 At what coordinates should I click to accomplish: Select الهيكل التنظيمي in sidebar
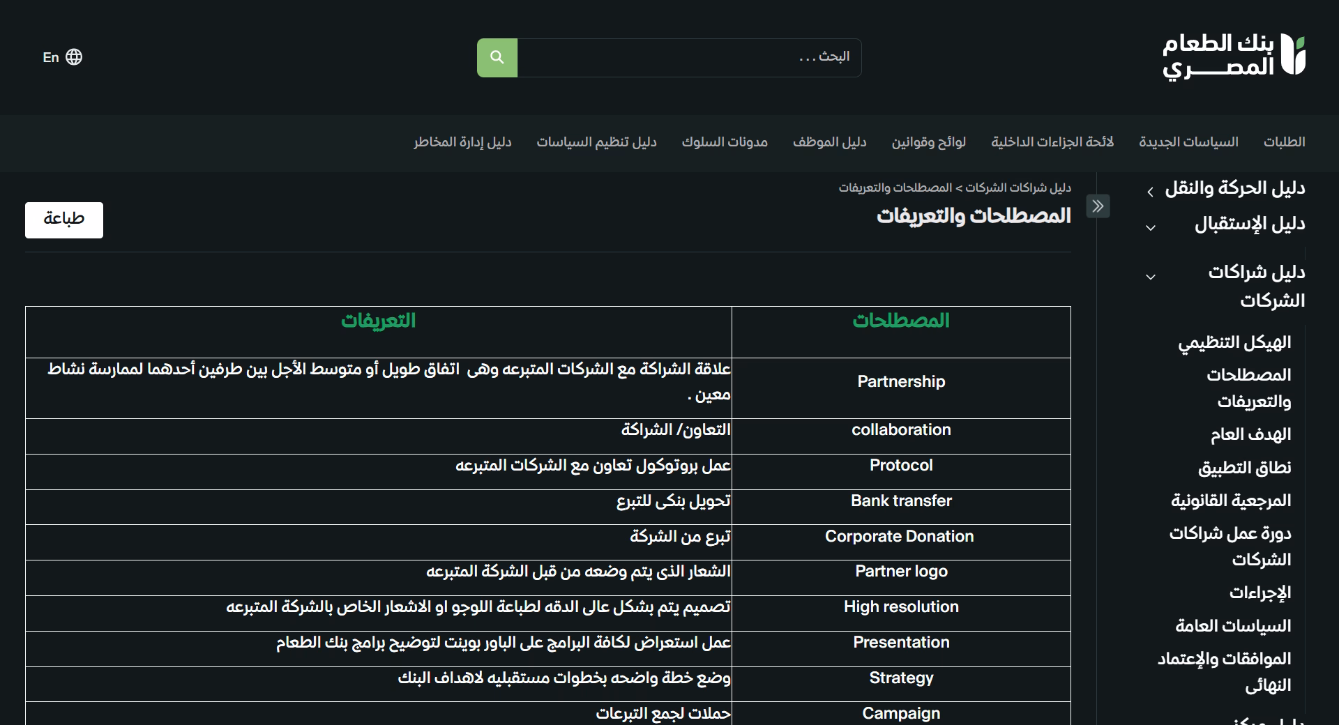(x=1234, y=342)
